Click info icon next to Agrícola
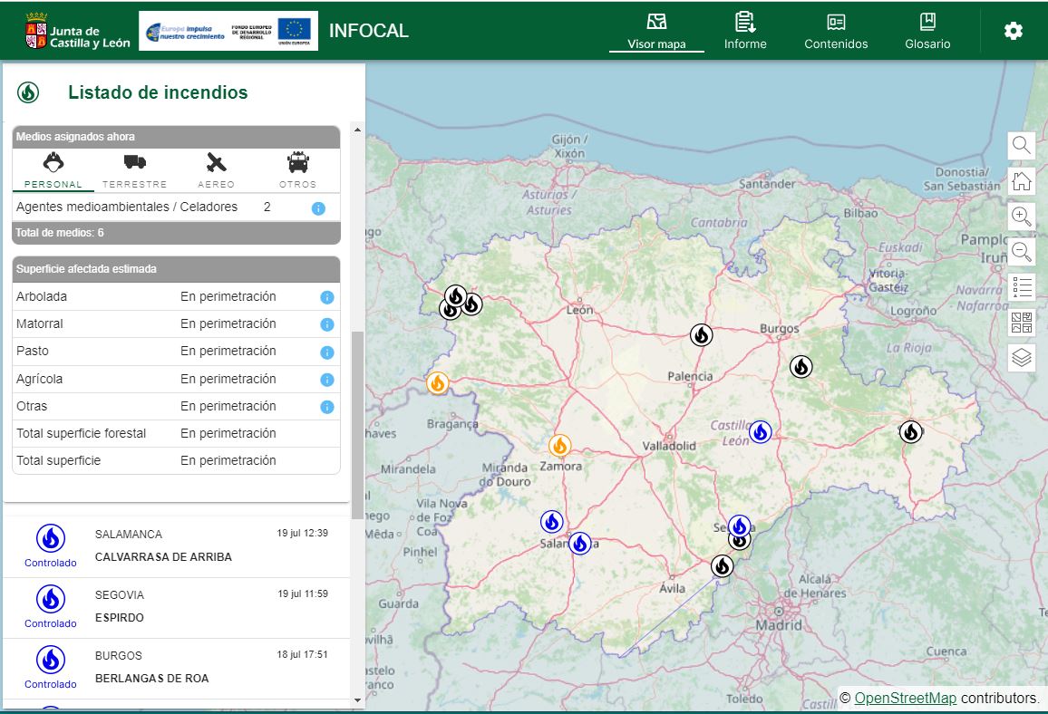This screenshot has width=1048, height=714. tap(327, 380)
